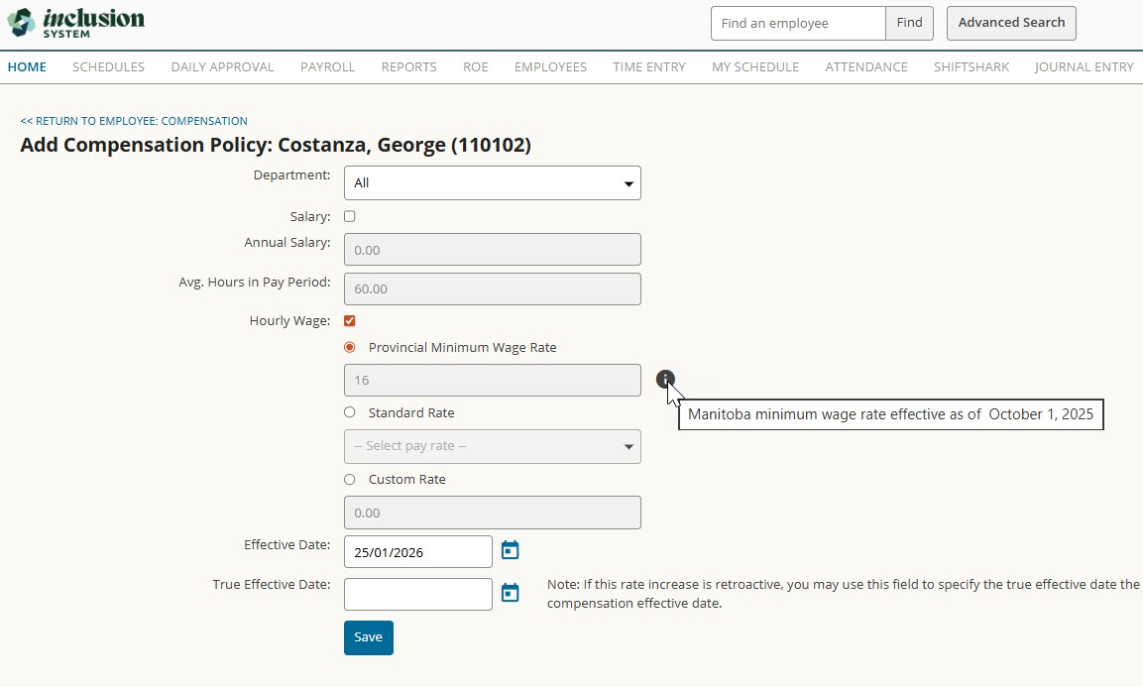Image resolution: width=1143 pixels, height=687 pixels.
Task: Go to the ATTENDANCE tab
Action: click(x=866, y=67)
